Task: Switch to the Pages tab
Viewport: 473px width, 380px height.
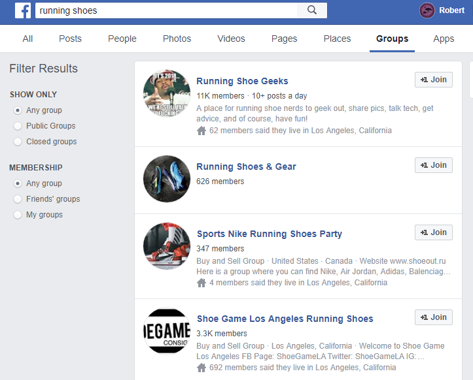Action: click(x=284, y=39)
